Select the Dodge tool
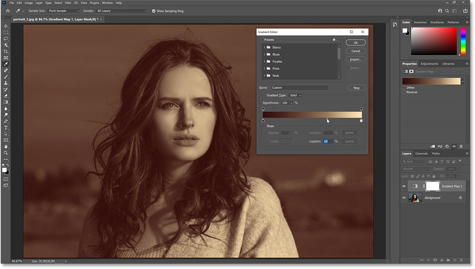This screenshot has width=475, height=269. coord(6,115)
